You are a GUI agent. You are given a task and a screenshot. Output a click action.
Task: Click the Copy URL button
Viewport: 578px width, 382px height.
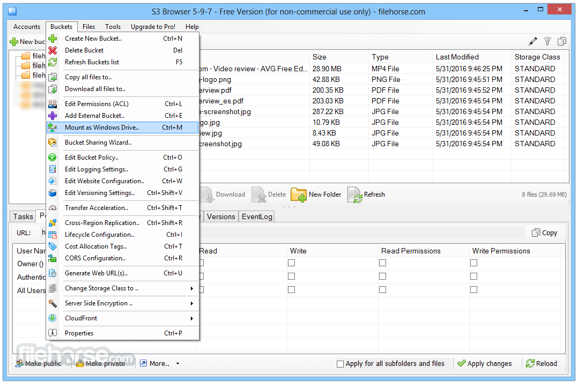[544, 233]
